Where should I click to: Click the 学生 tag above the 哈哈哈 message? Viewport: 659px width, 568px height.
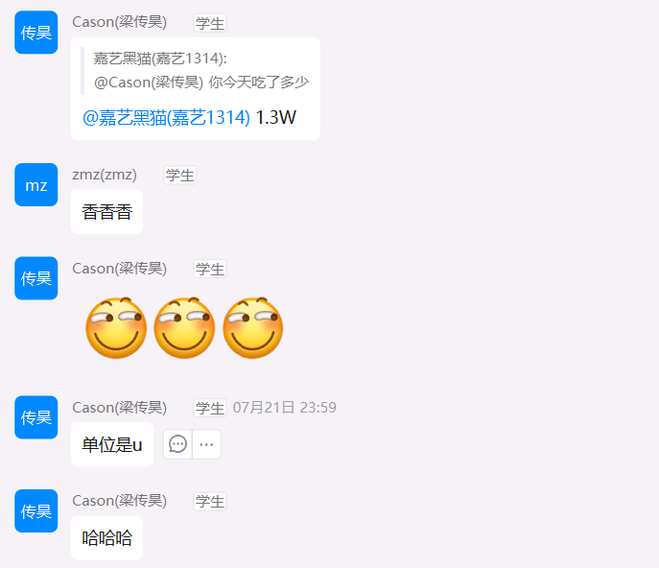[210, 501]
